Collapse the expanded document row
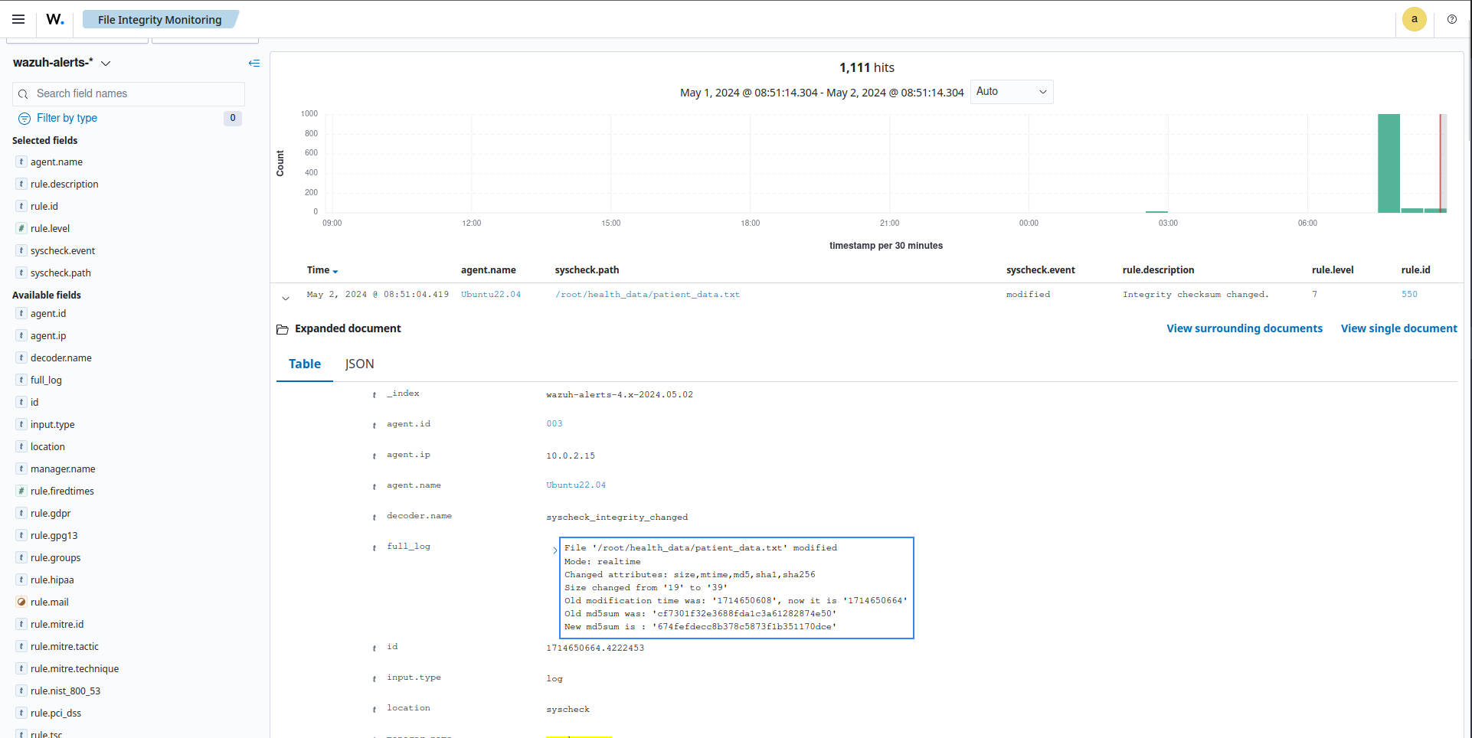 pos(286,298)
